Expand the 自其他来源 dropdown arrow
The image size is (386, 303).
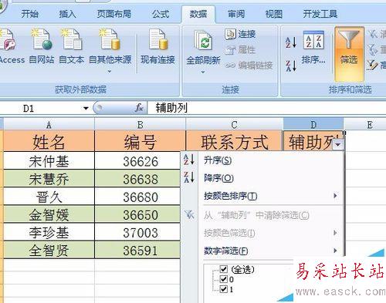[110, 71]
